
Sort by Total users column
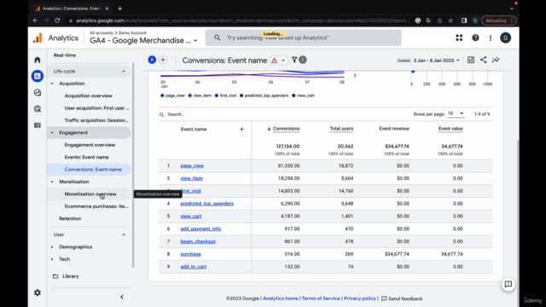(x=341, y=129)
